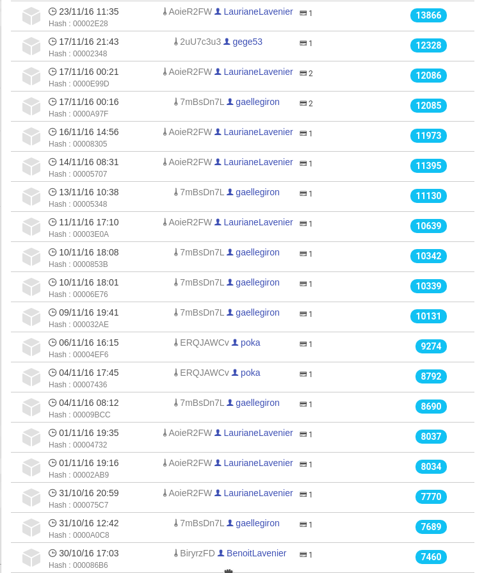
Task: Click the clock icon beside 06/11/16 16:15
Action: pos(52,343)
